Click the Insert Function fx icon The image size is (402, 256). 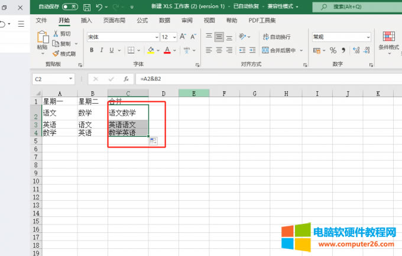point(126,79)
